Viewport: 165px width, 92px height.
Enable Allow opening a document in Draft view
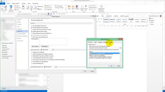tap(32, 33)
